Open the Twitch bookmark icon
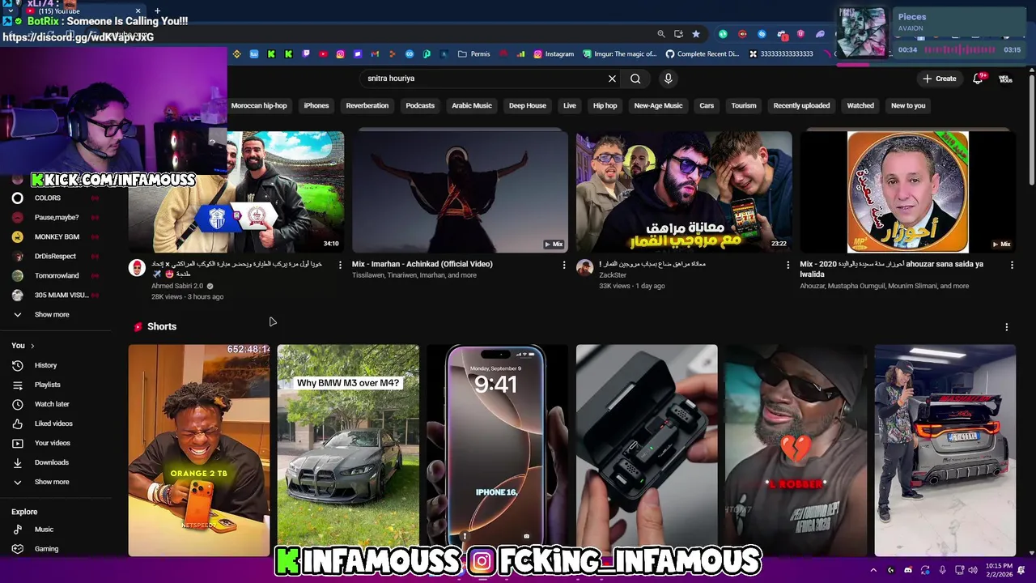 tap(306, 54)
